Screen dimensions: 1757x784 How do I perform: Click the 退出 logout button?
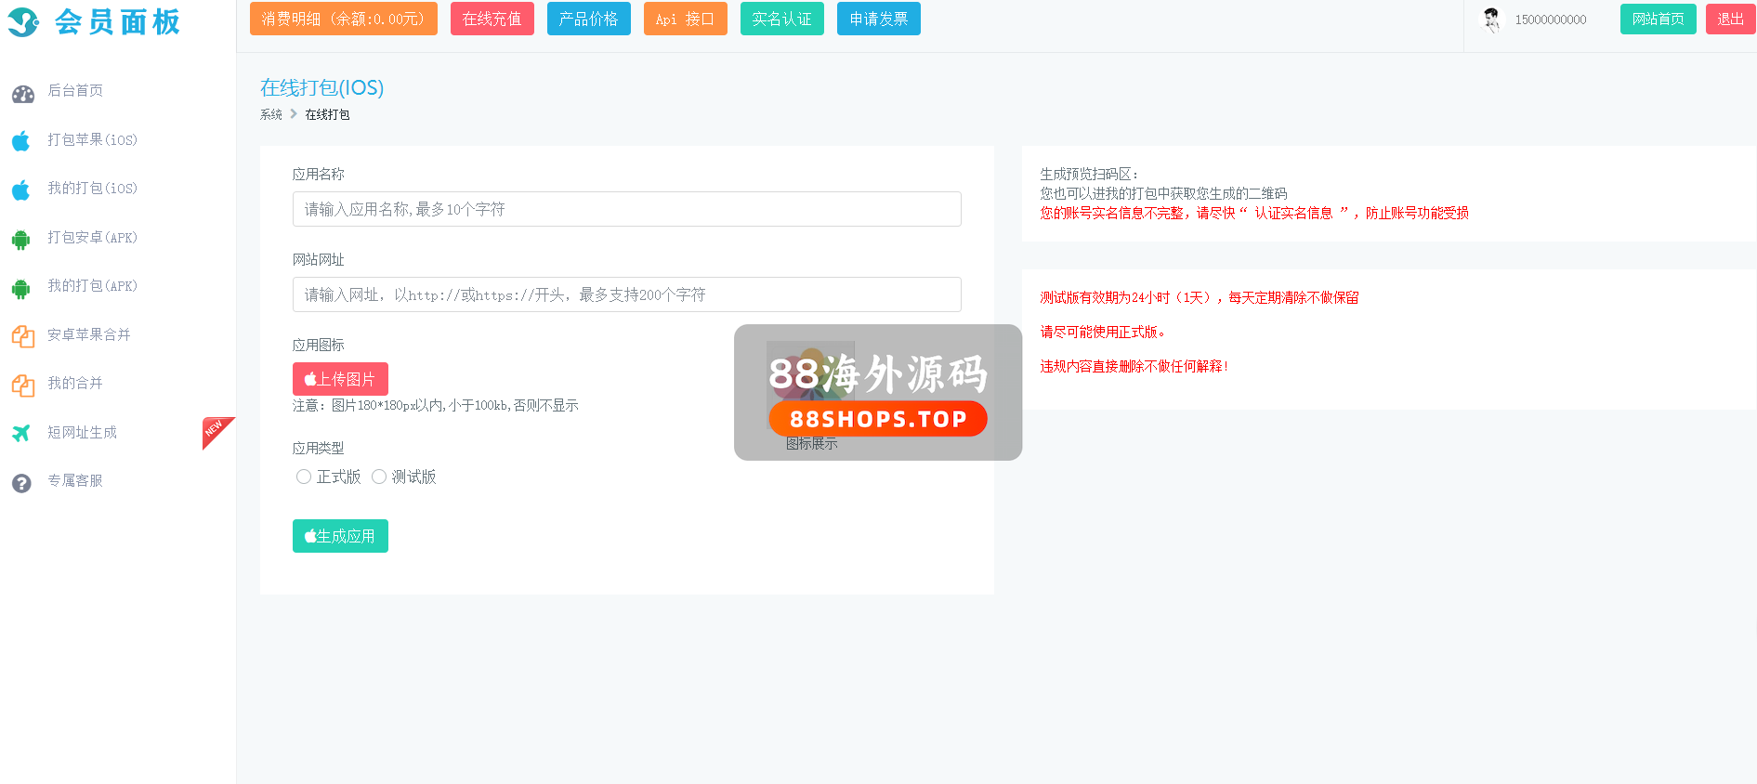(x=1729, y=19)
